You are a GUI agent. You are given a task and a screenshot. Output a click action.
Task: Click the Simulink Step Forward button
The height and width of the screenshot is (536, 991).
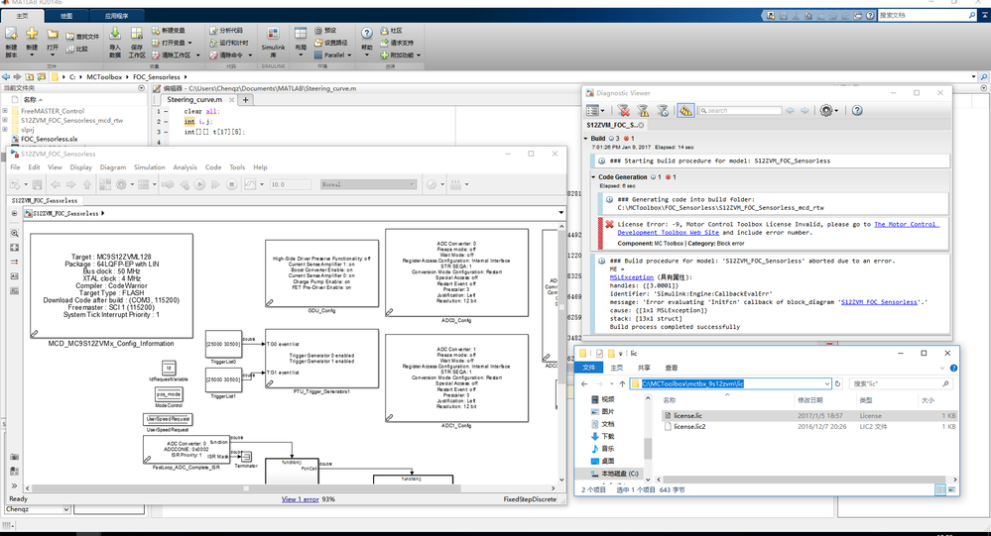(x=215, y=184)
